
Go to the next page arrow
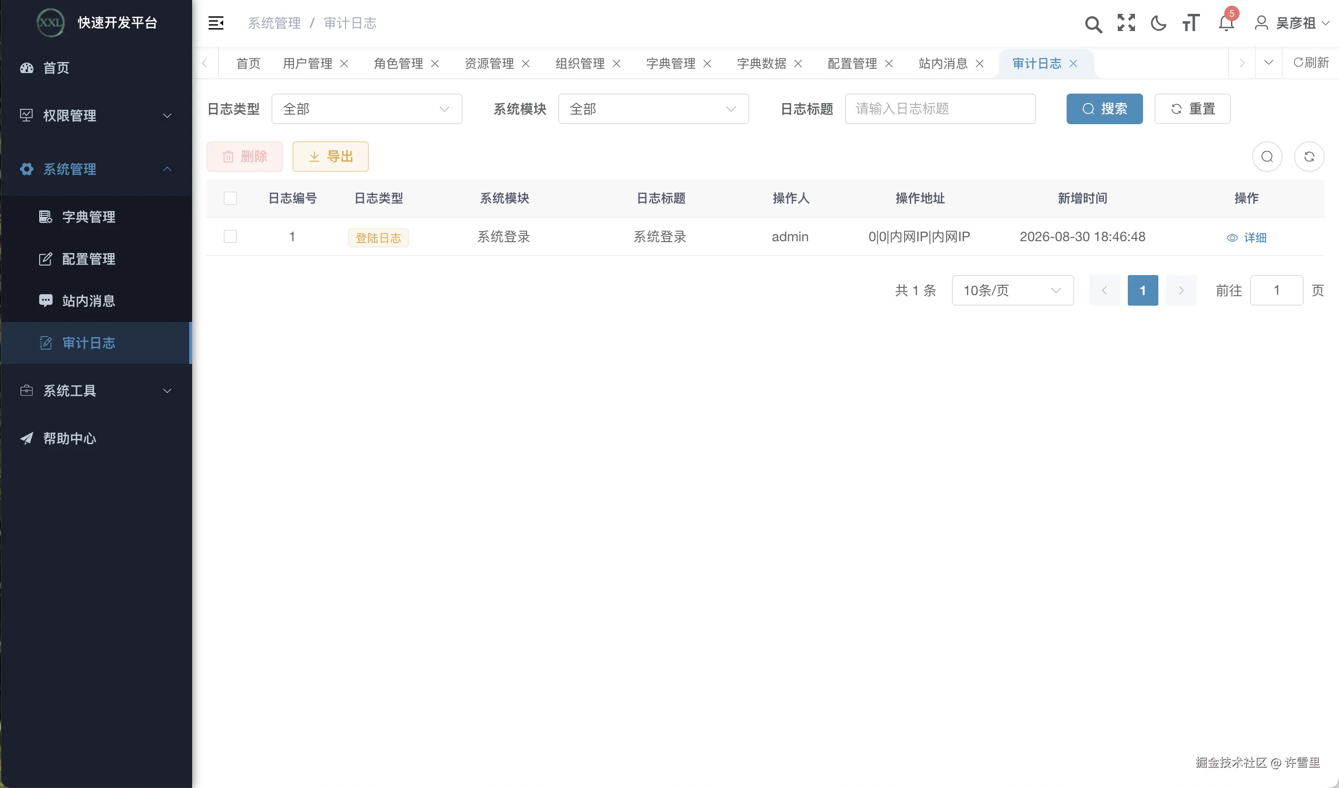1181,290
